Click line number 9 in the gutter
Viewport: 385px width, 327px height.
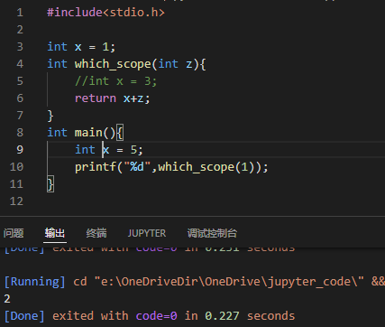20,150
